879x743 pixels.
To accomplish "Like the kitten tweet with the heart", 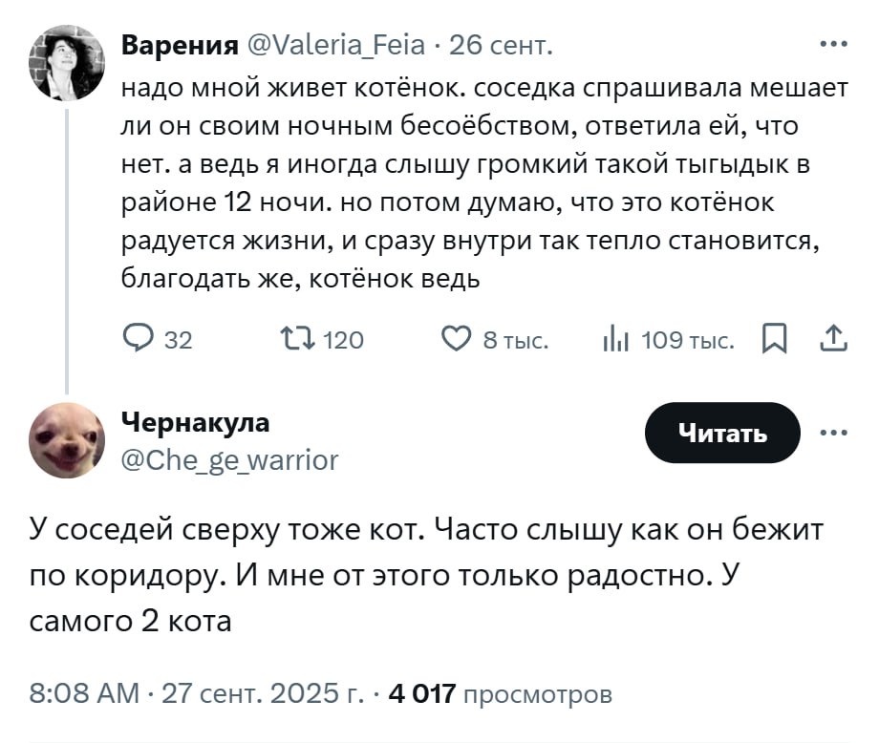I will tap(459, 339).
